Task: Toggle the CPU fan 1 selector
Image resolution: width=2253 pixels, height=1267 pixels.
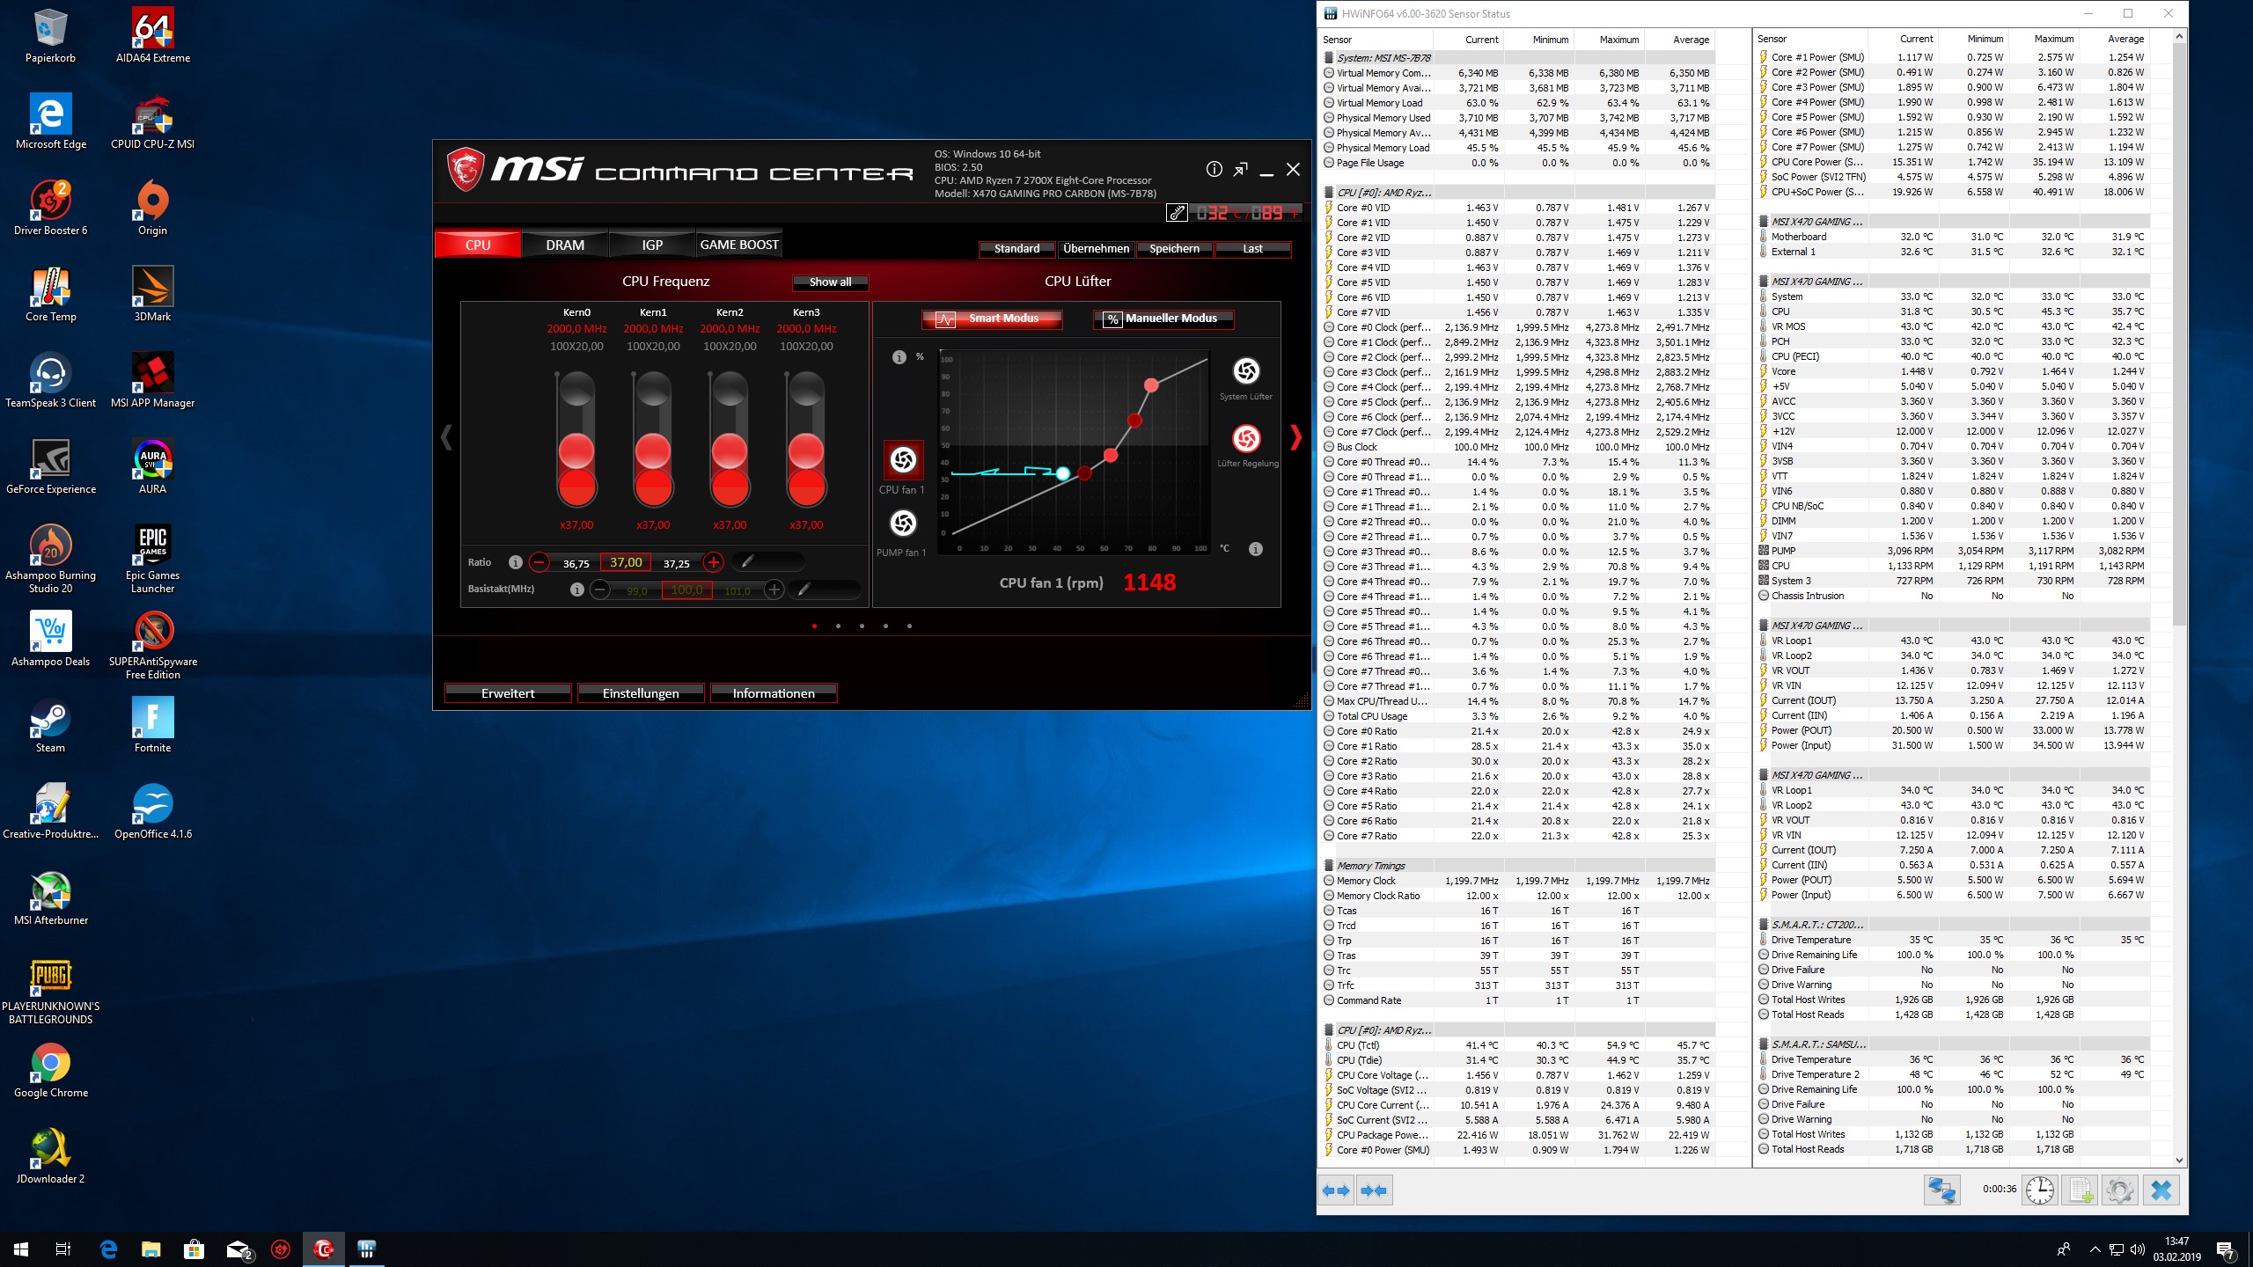Action: [x=903, y=459]
